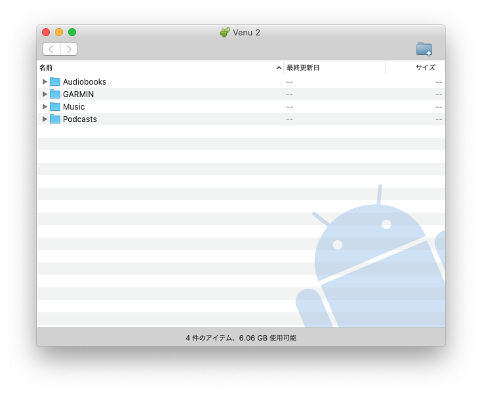Click Podcasts size cell dashes
Screen dimensions: 482x395
click(x=439, y=119)
